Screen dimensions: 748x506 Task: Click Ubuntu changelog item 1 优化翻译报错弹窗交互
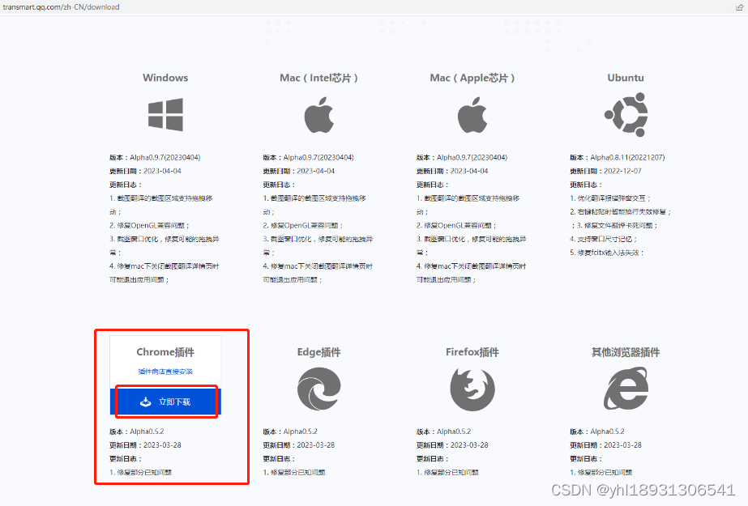click(610, 198)
